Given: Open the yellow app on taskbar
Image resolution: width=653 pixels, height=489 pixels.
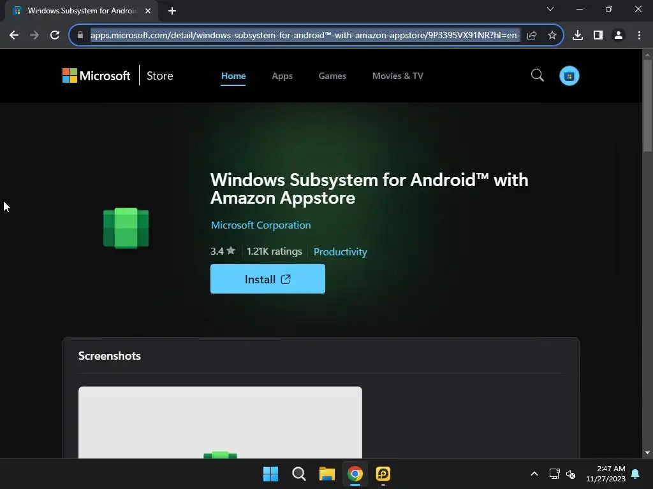Looking at the screenshot, I should [x=383, y=474].
